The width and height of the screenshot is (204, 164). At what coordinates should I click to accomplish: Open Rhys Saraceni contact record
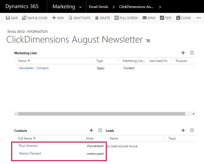(28, 146)
